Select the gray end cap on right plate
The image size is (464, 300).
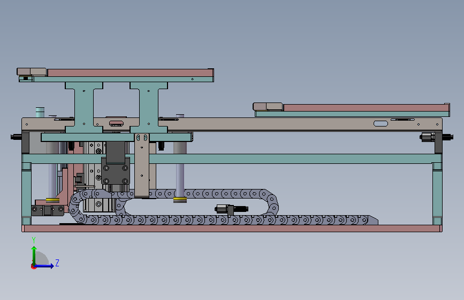[268, 106]
